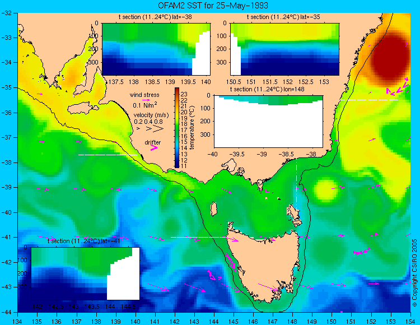Click drifter arrows cluster near 153.5E, 35S
The image size is (420, 325).
pos(398,87)
